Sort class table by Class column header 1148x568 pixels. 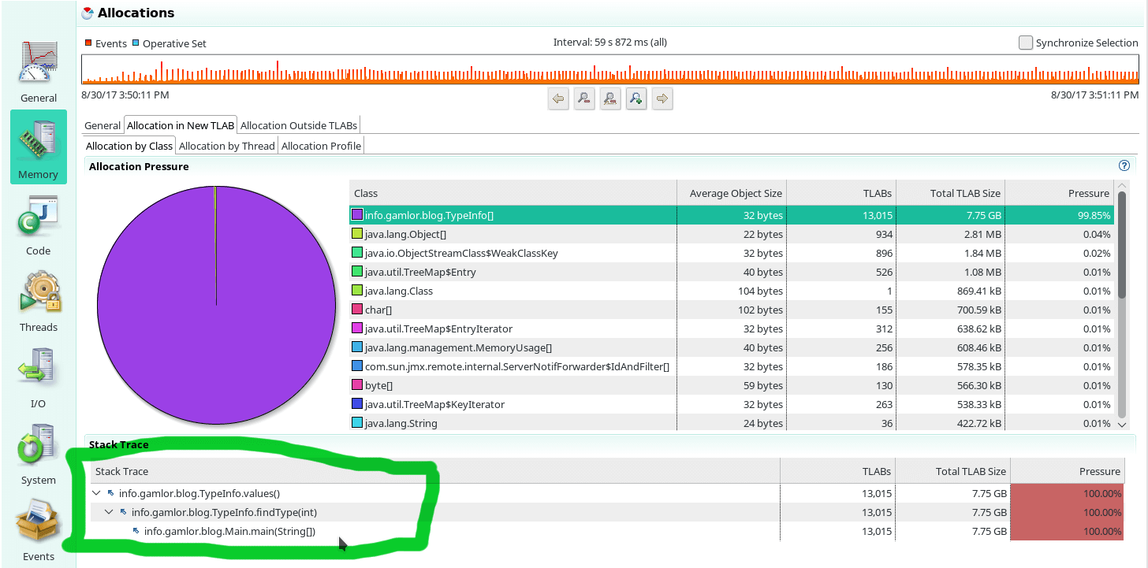[512, 193]
